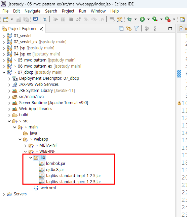Click the Terminate stop square icon
This screenshot has width=187, height=217.
point(71,19)
